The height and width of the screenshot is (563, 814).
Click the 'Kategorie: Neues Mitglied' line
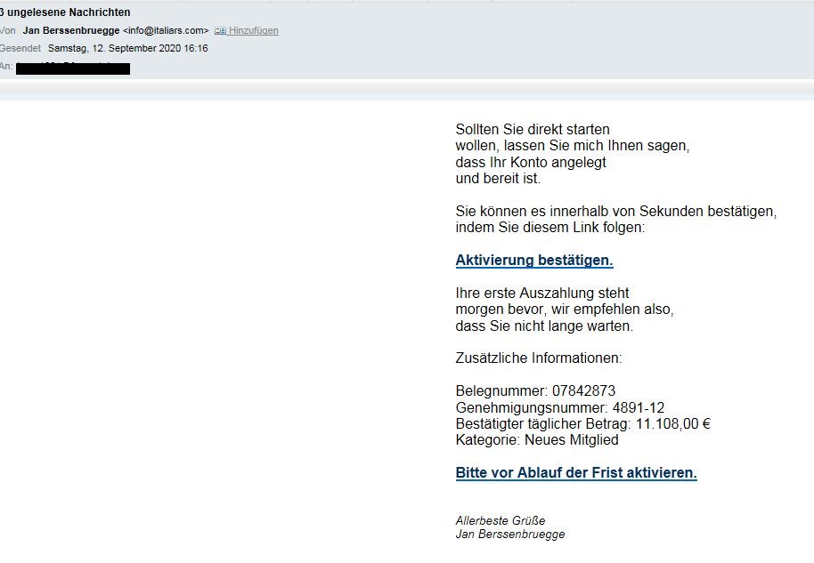click(x=536, y=439)
